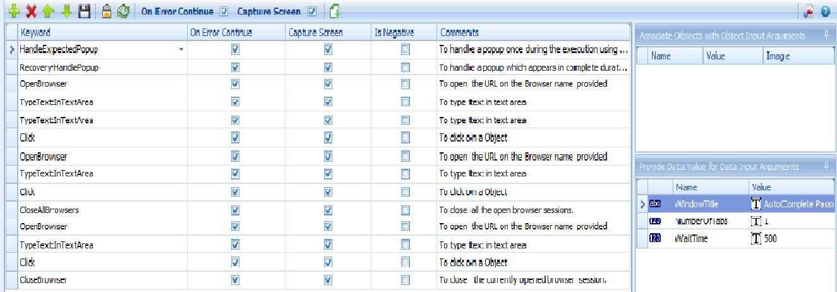Toggle the toolbar Capture Screen checkbox

311,11
